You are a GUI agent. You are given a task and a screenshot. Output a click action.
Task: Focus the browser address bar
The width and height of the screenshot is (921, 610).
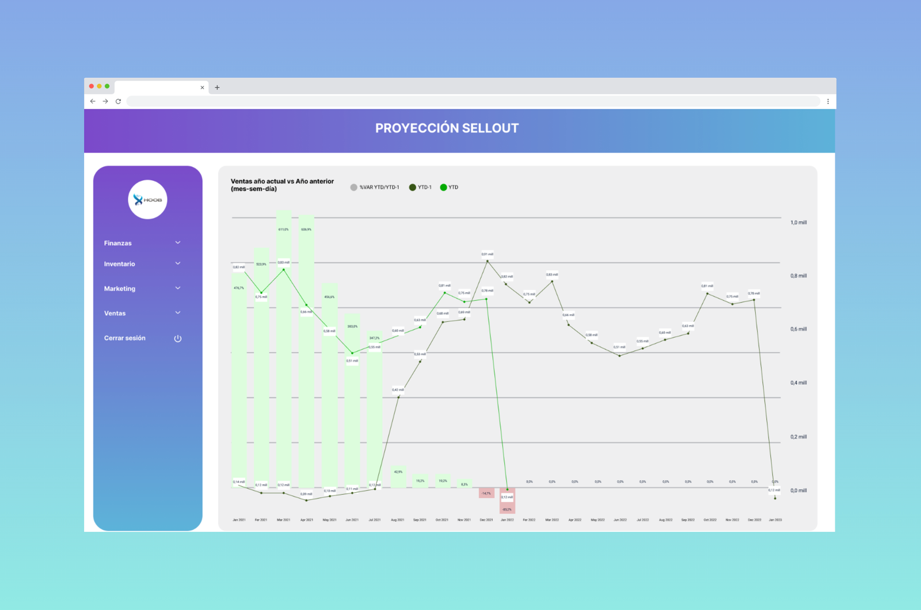pos(472,101)
